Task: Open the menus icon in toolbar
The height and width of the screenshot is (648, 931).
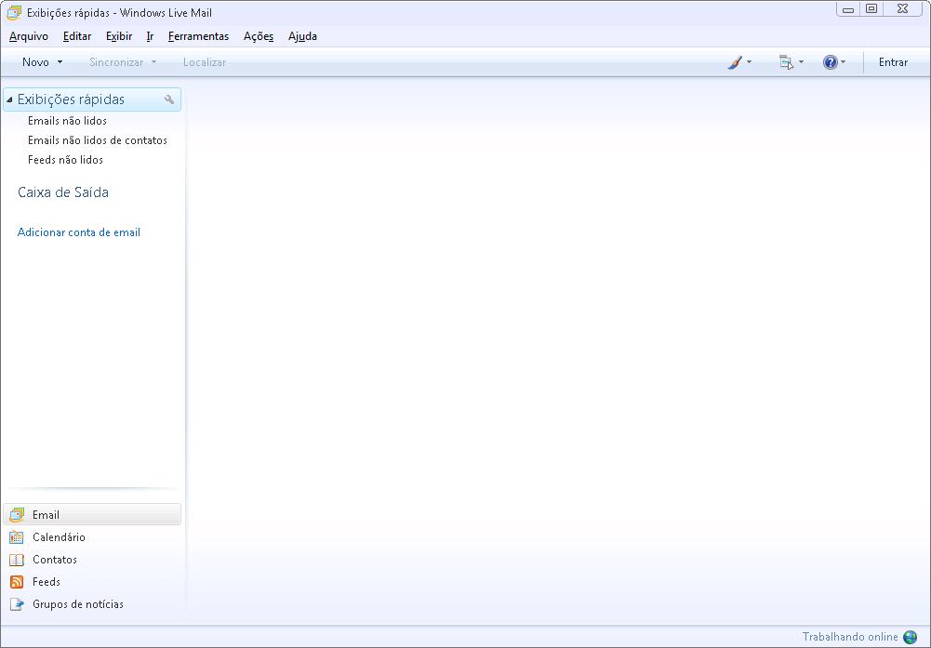Action: coord(786,62)
